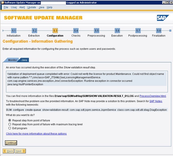Click here for more information about these options

(x=36, y=134)
